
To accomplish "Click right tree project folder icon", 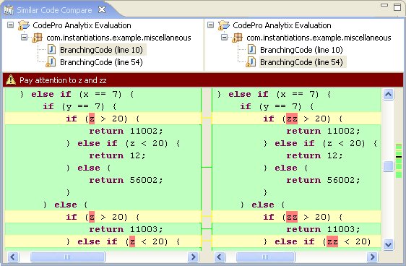I will coord(224,25).
